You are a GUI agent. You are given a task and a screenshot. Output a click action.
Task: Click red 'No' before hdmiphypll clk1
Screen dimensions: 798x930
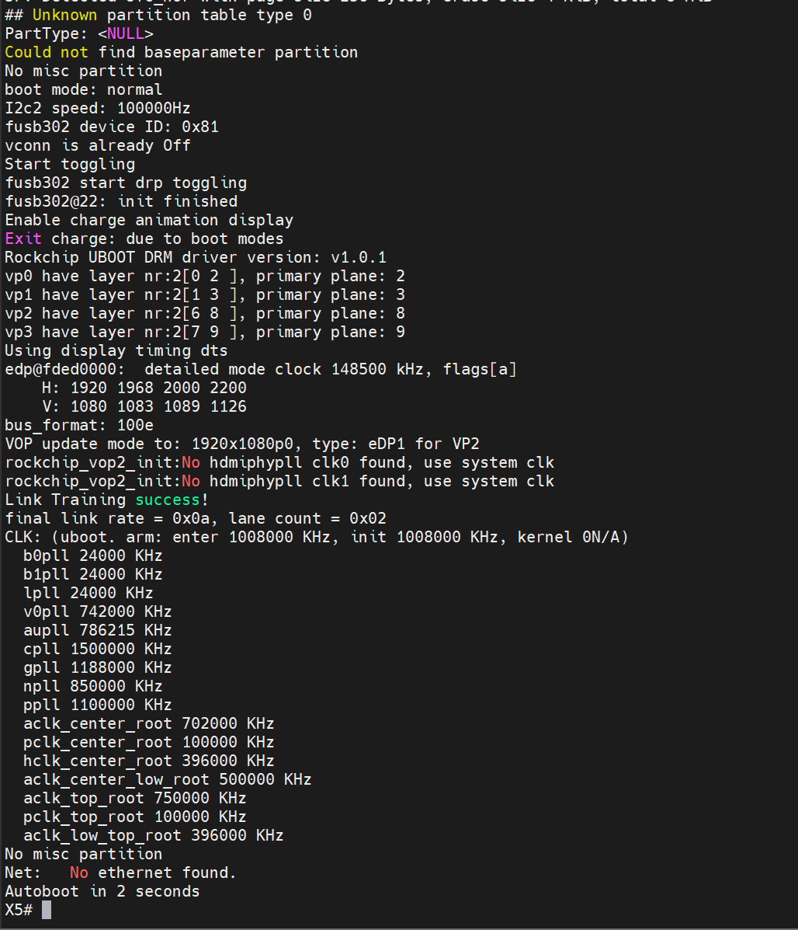[191, 481]
